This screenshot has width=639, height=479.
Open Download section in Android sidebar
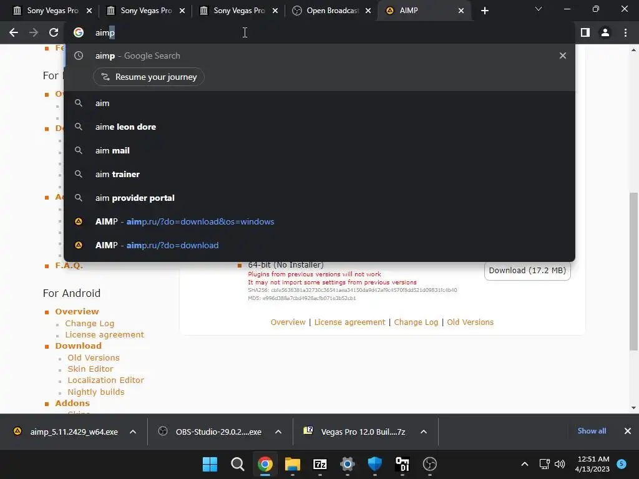[78, 346]
